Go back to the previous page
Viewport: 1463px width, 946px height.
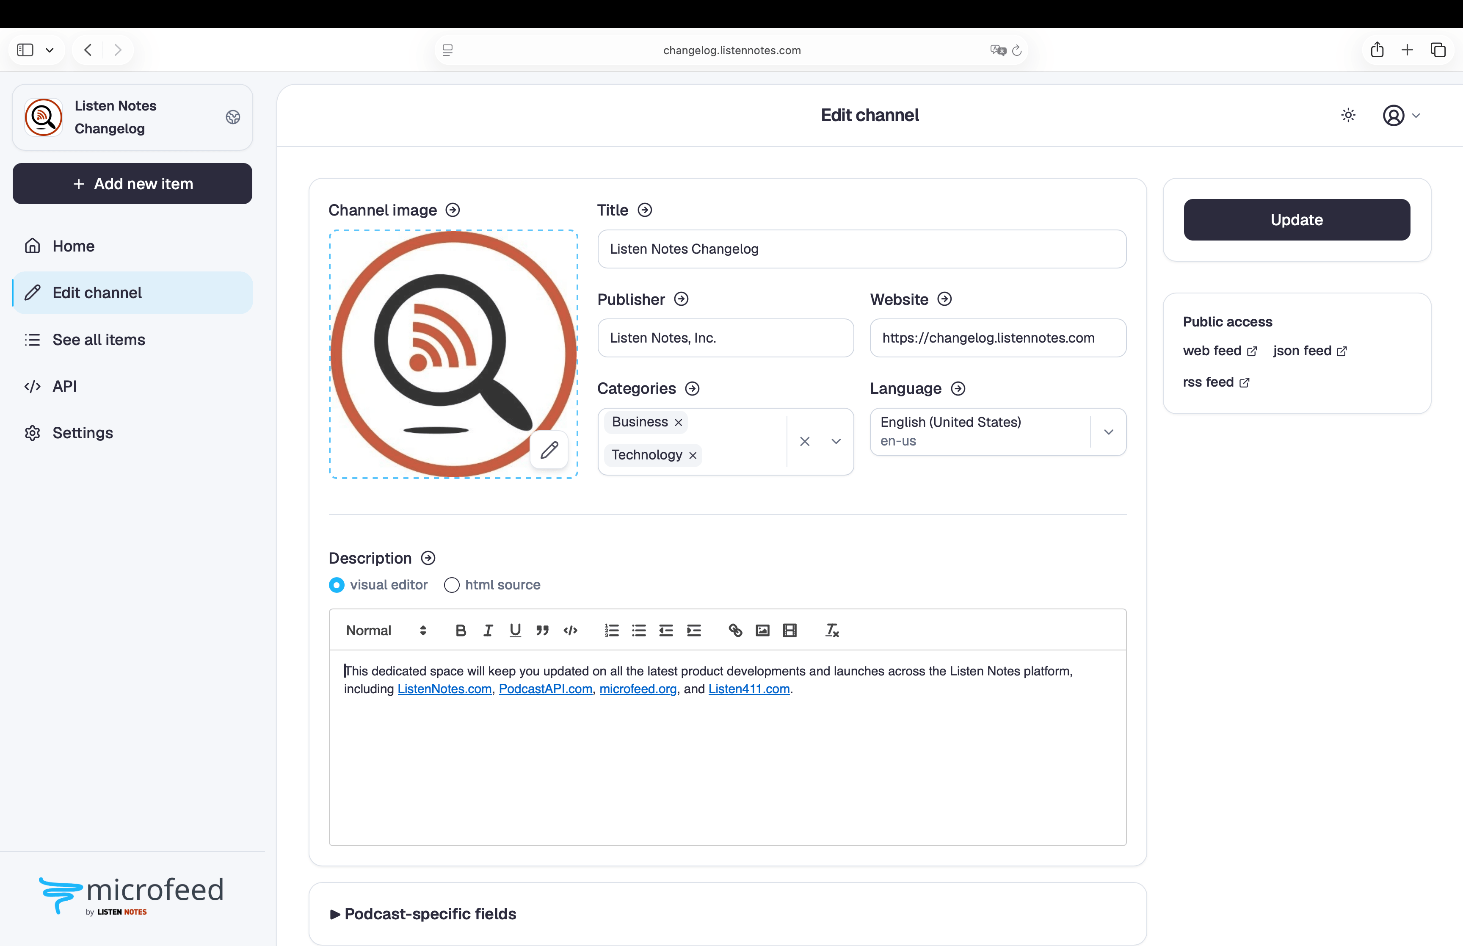[88, 50]
